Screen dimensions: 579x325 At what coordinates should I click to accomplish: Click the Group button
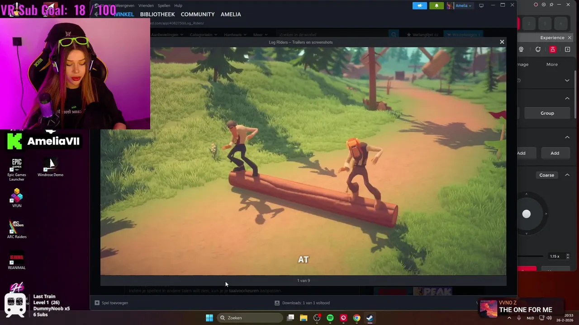(547, 113)
